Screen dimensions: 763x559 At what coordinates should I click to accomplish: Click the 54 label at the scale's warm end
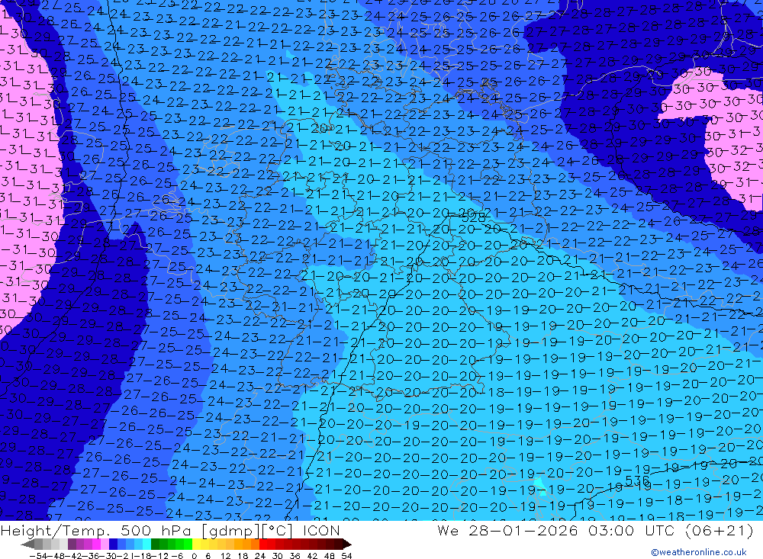click(x=346, y=556)
